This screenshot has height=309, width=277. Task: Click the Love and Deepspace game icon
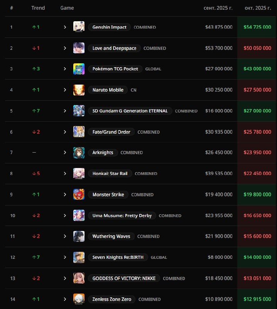point(79,48)
